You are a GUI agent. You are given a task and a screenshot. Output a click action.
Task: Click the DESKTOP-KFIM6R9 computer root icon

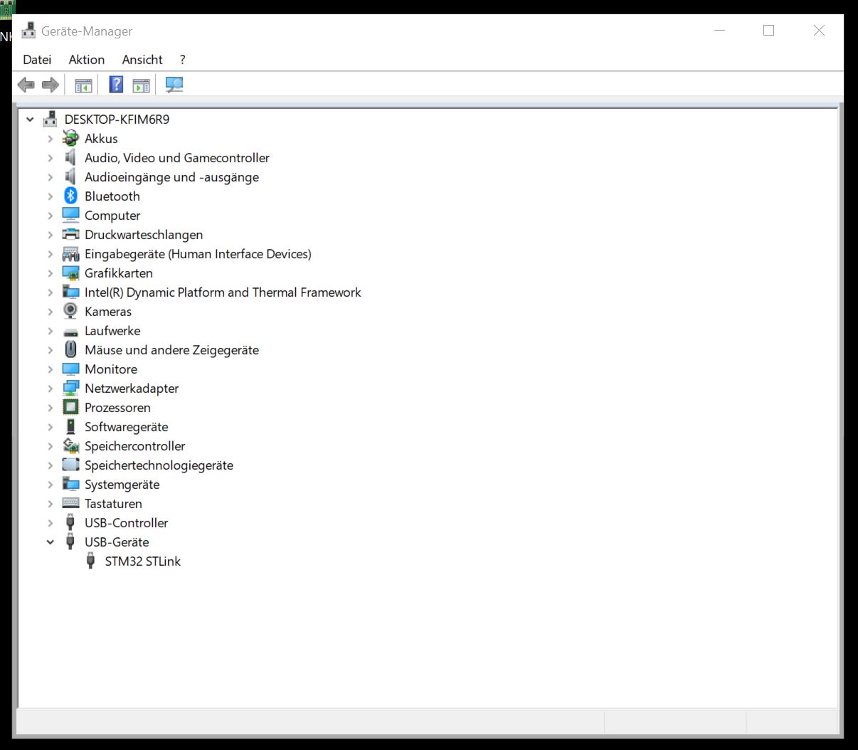(50, 119)
